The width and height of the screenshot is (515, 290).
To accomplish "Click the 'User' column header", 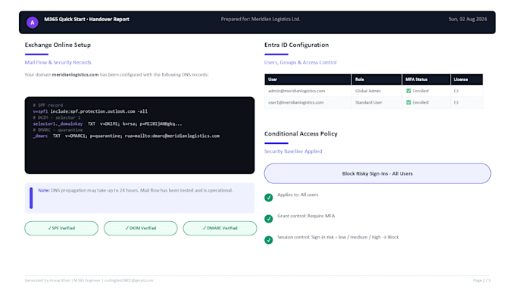I will pos(307,80).
